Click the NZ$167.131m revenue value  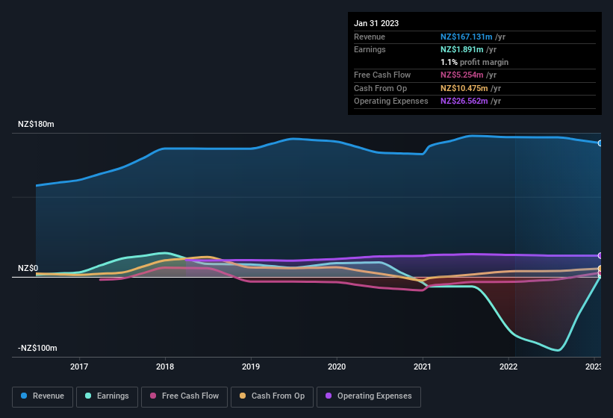pyautogui.click(x=467, y=37)
